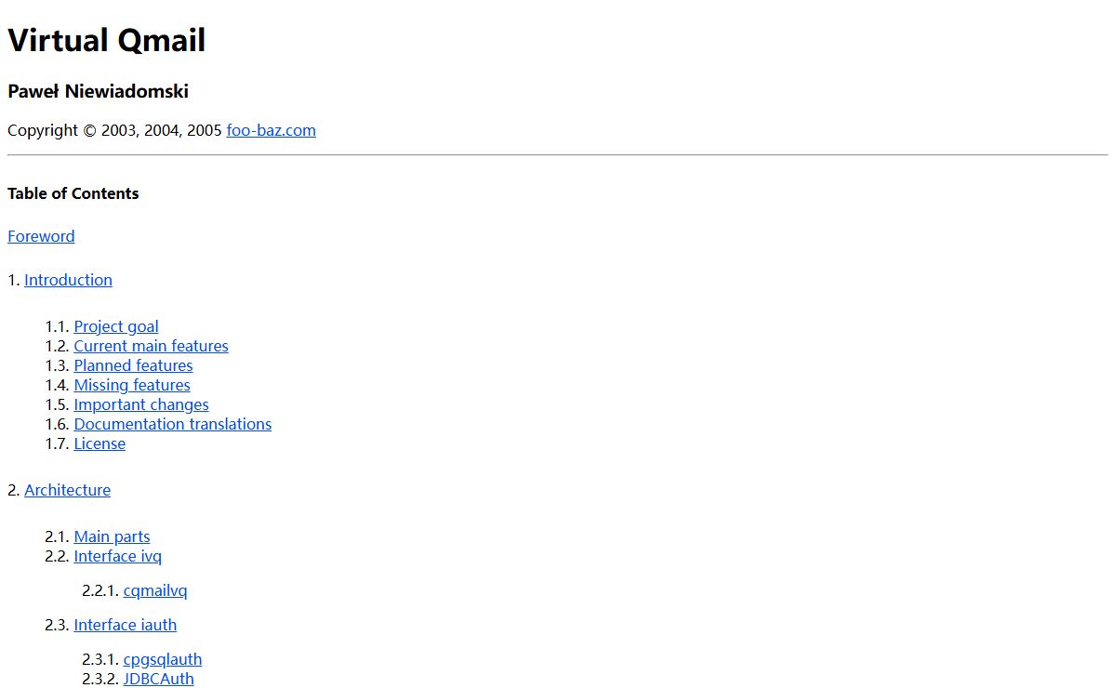Open section 2.1 Main parts
Screen dimensions: 1116x688
pyautogui.click(x=112, y=536)
